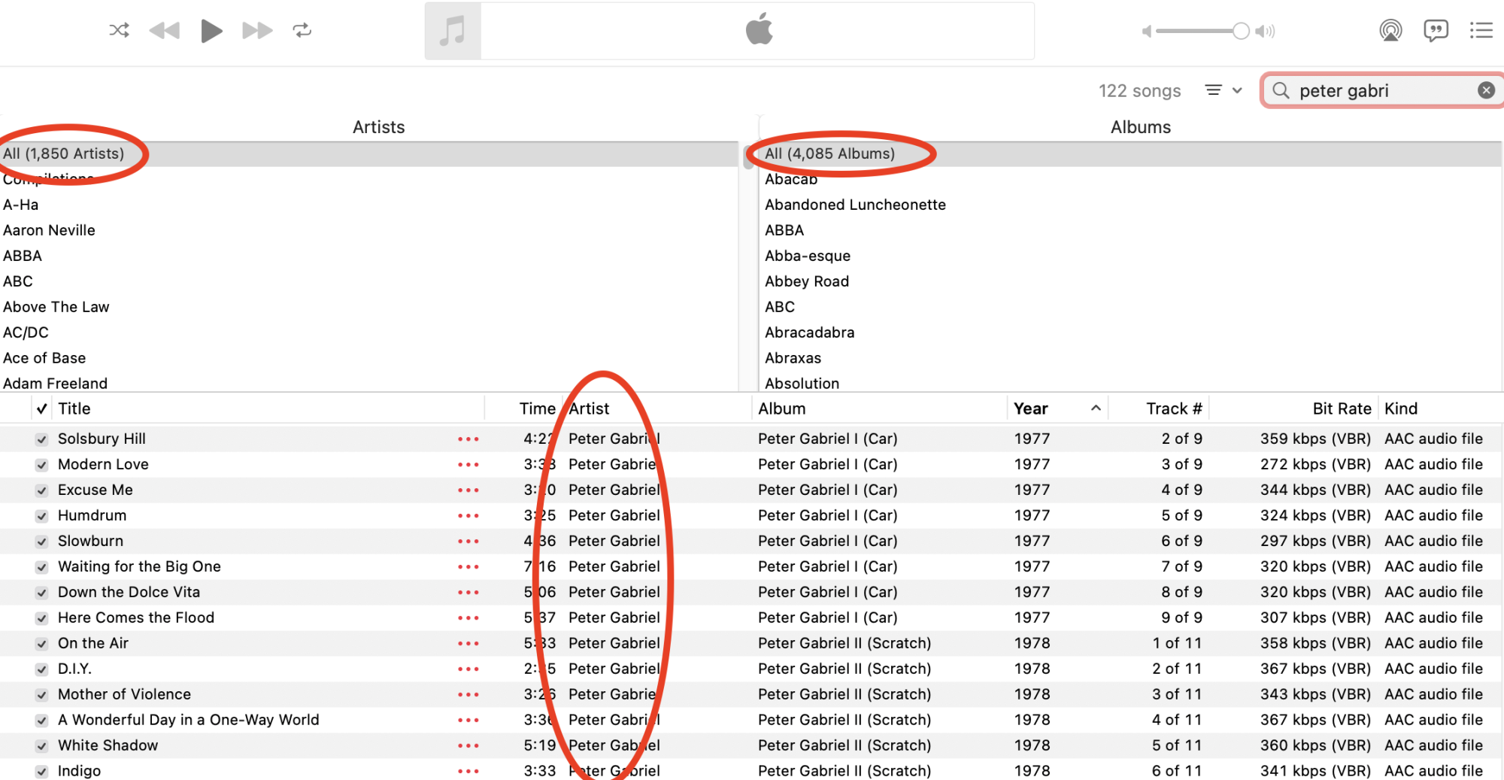Sort songs by Bit Rate column
The image size is (1504, 780).
(x=1293, y=408)
